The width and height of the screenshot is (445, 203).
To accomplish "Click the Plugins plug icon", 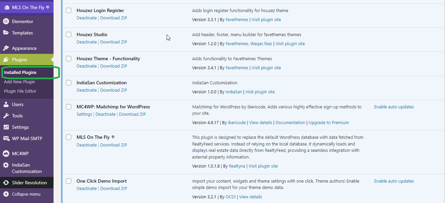I will (x=6, y=60).
